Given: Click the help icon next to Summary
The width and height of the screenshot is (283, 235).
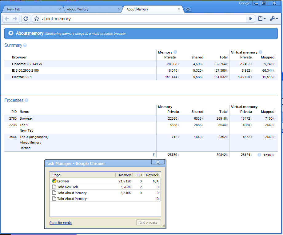Looking at the screenshot, I should 25,45.
